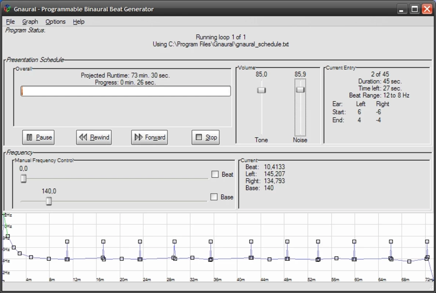The width and height of the screenshot is (436, 293).
Task: Select the lower graph node at 45m
Action: tap(269, 259)
